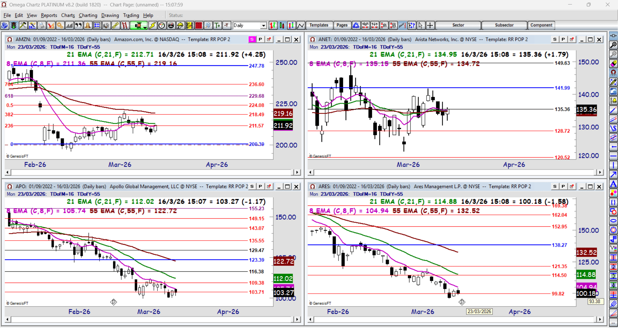The height and width of the screenshot is (328, 618).
Task: Click the Sector button
Action: tap(458, 25)
